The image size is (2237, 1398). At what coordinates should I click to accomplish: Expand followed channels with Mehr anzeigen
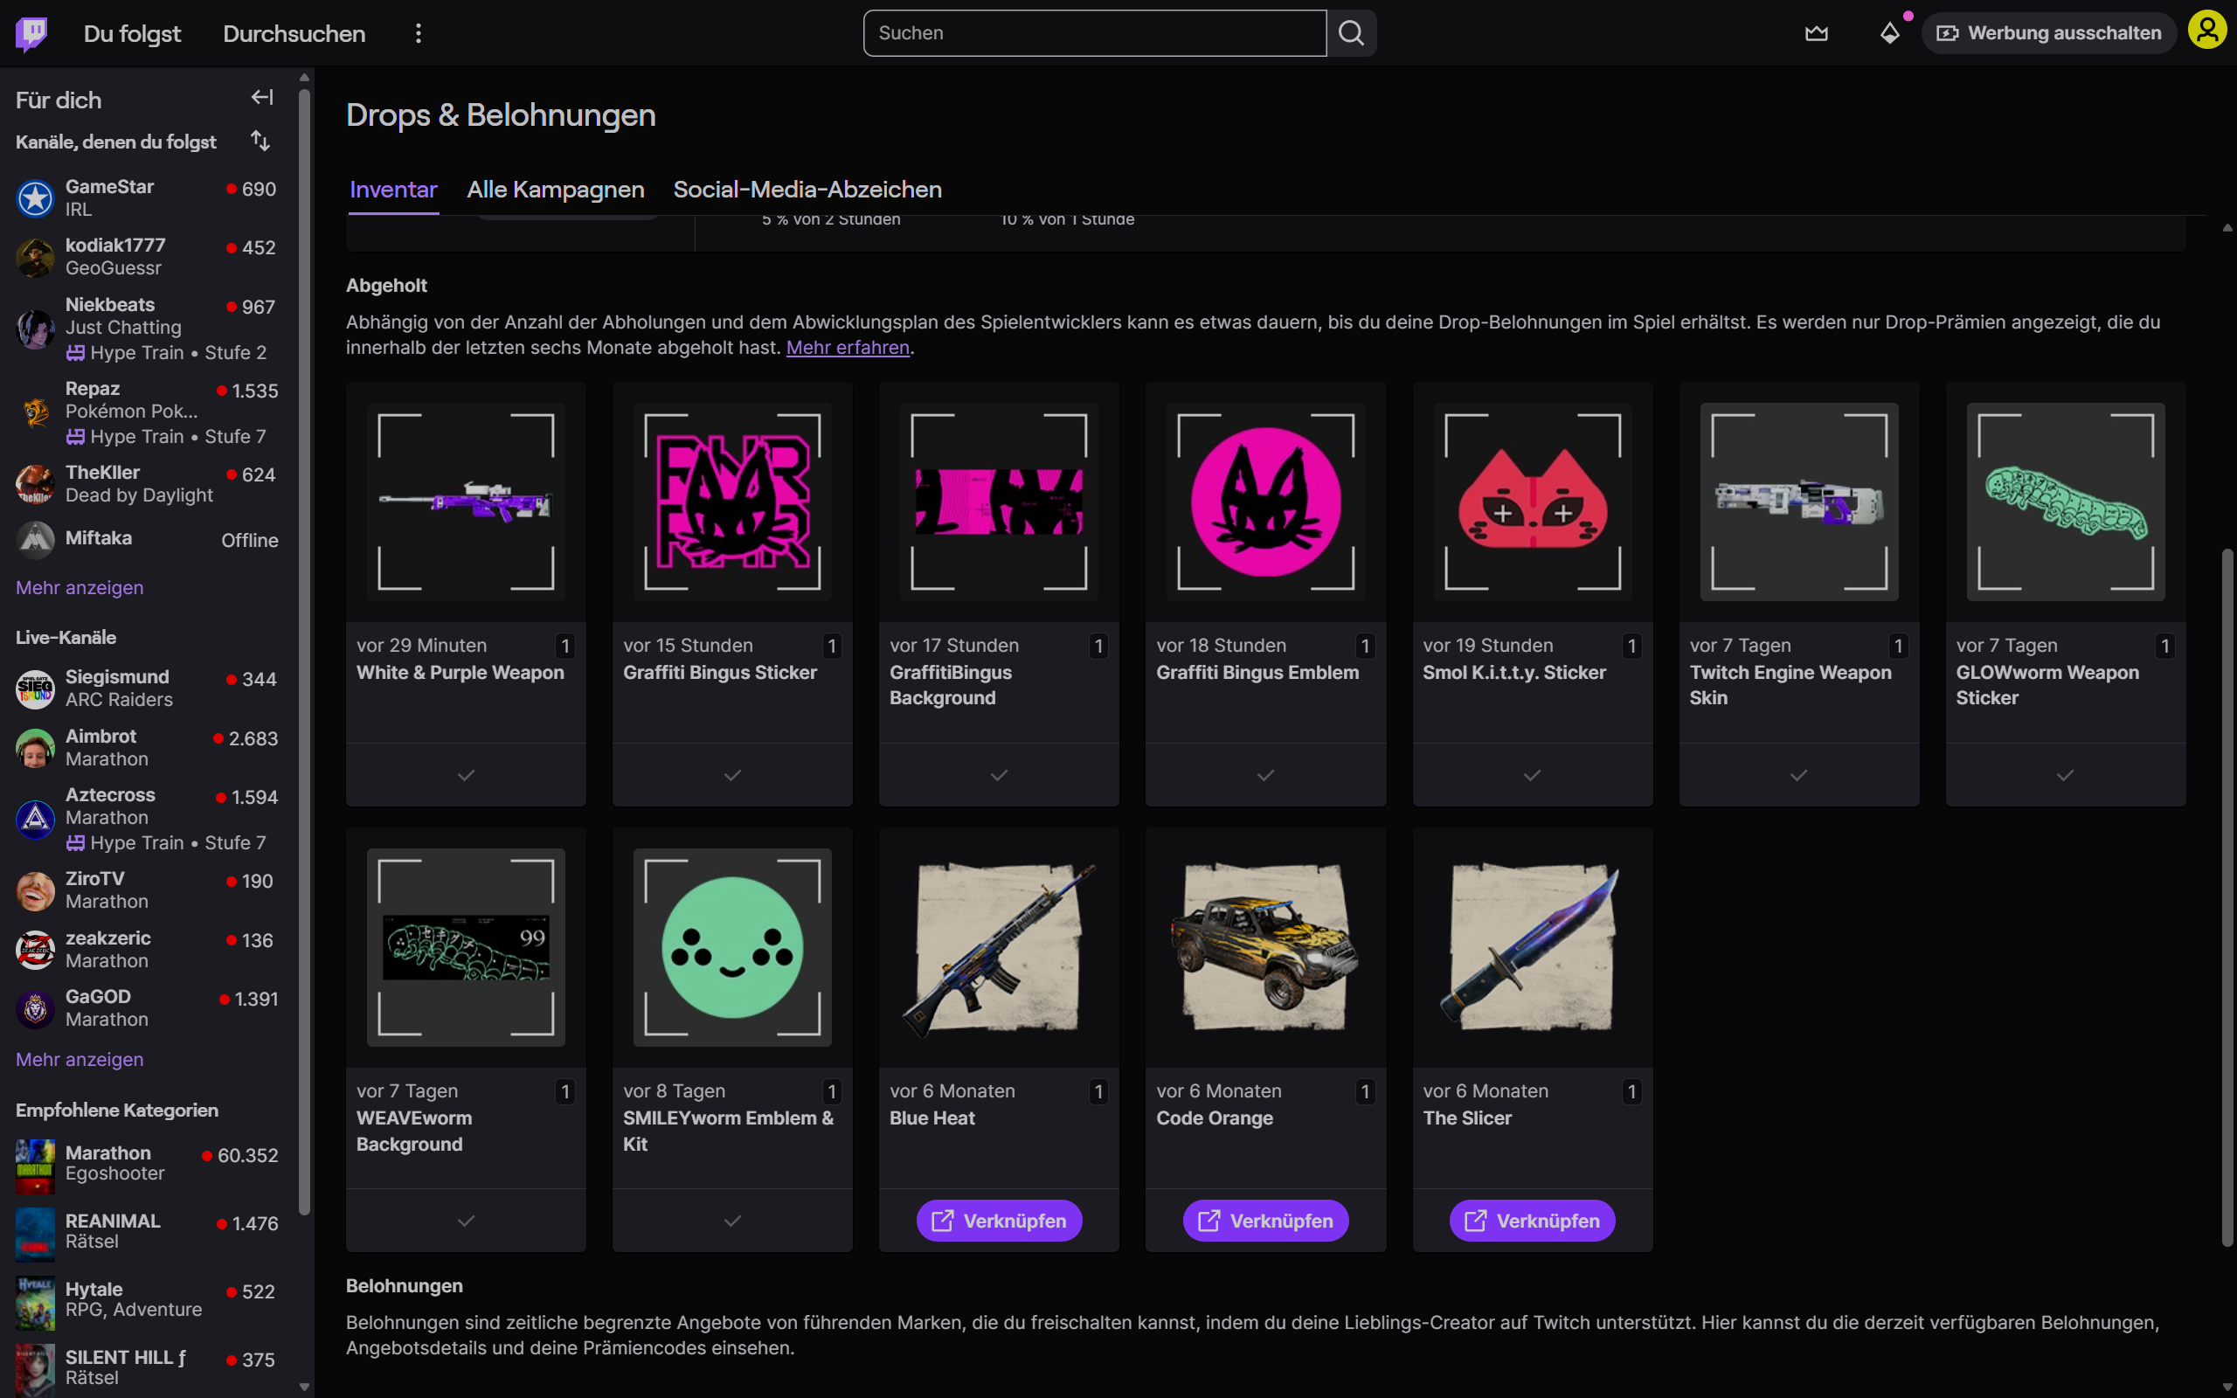point(80,587)
